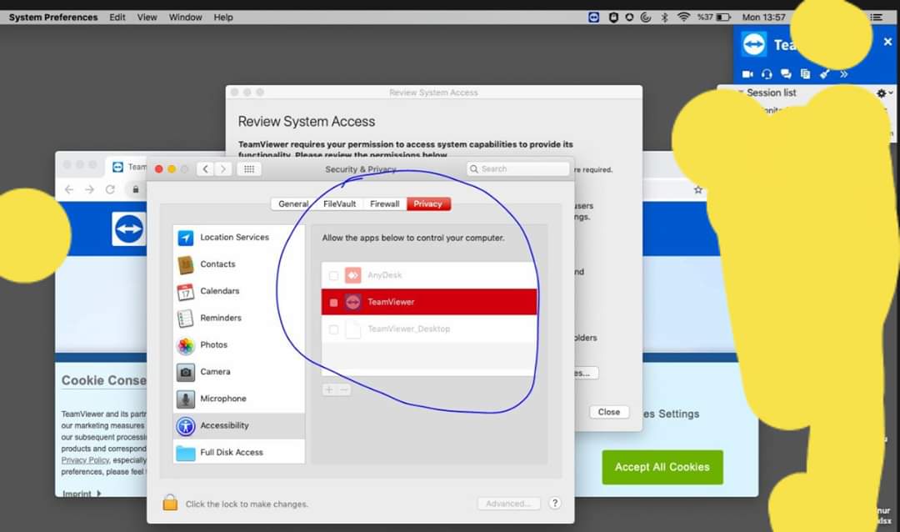This screenshot has height=532, width=900.
Task: Select Full Disk Access in privacy list
Action: pos(239,453)
